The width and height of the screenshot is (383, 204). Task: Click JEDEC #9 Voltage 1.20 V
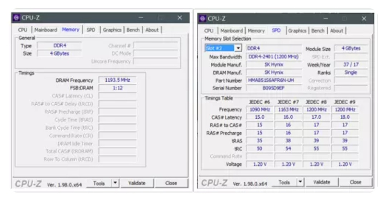345,164
